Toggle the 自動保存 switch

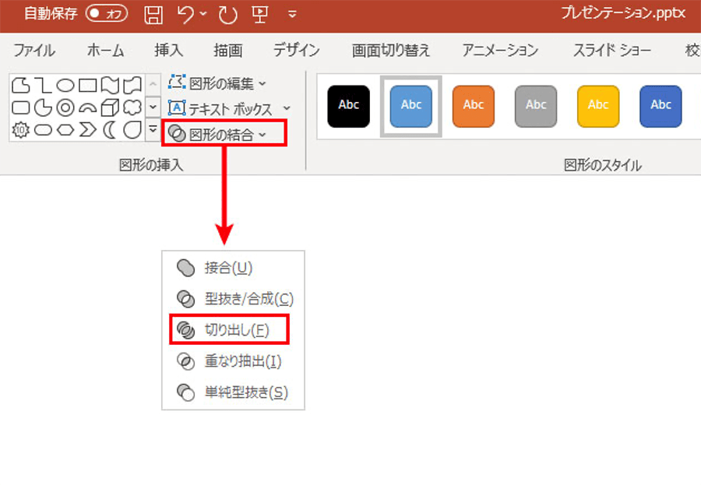click(107, 13)
